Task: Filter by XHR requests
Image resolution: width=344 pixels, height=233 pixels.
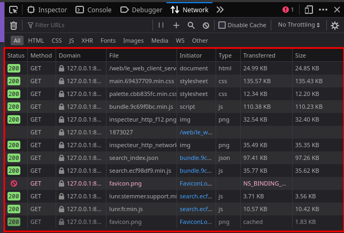Action: point(87,41)
